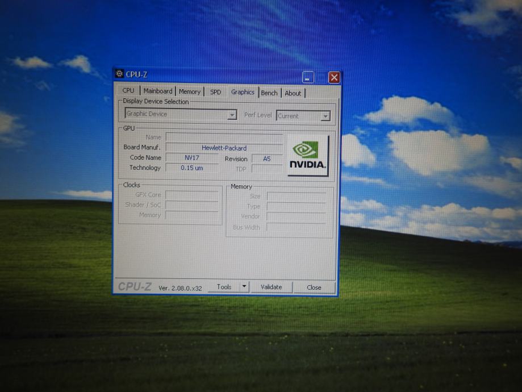The height and width of the screenshot is (392, 522).
Task: Click the memory Size field
Action: tap(297, 197)
